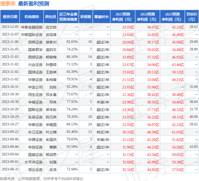Click institution 兴业证券
The width and height of the screenshot is (199, 181).
tap(35, 65)
